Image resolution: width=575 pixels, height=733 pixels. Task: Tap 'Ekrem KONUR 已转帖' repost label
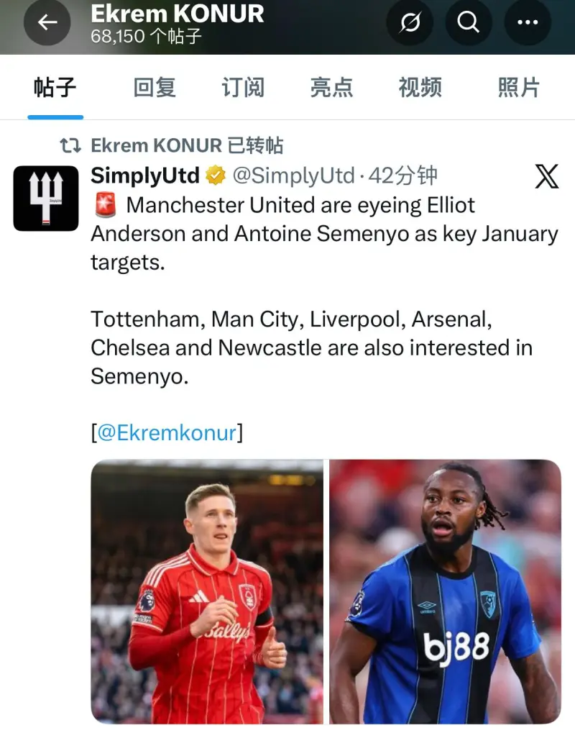click(x=187, y=146)
